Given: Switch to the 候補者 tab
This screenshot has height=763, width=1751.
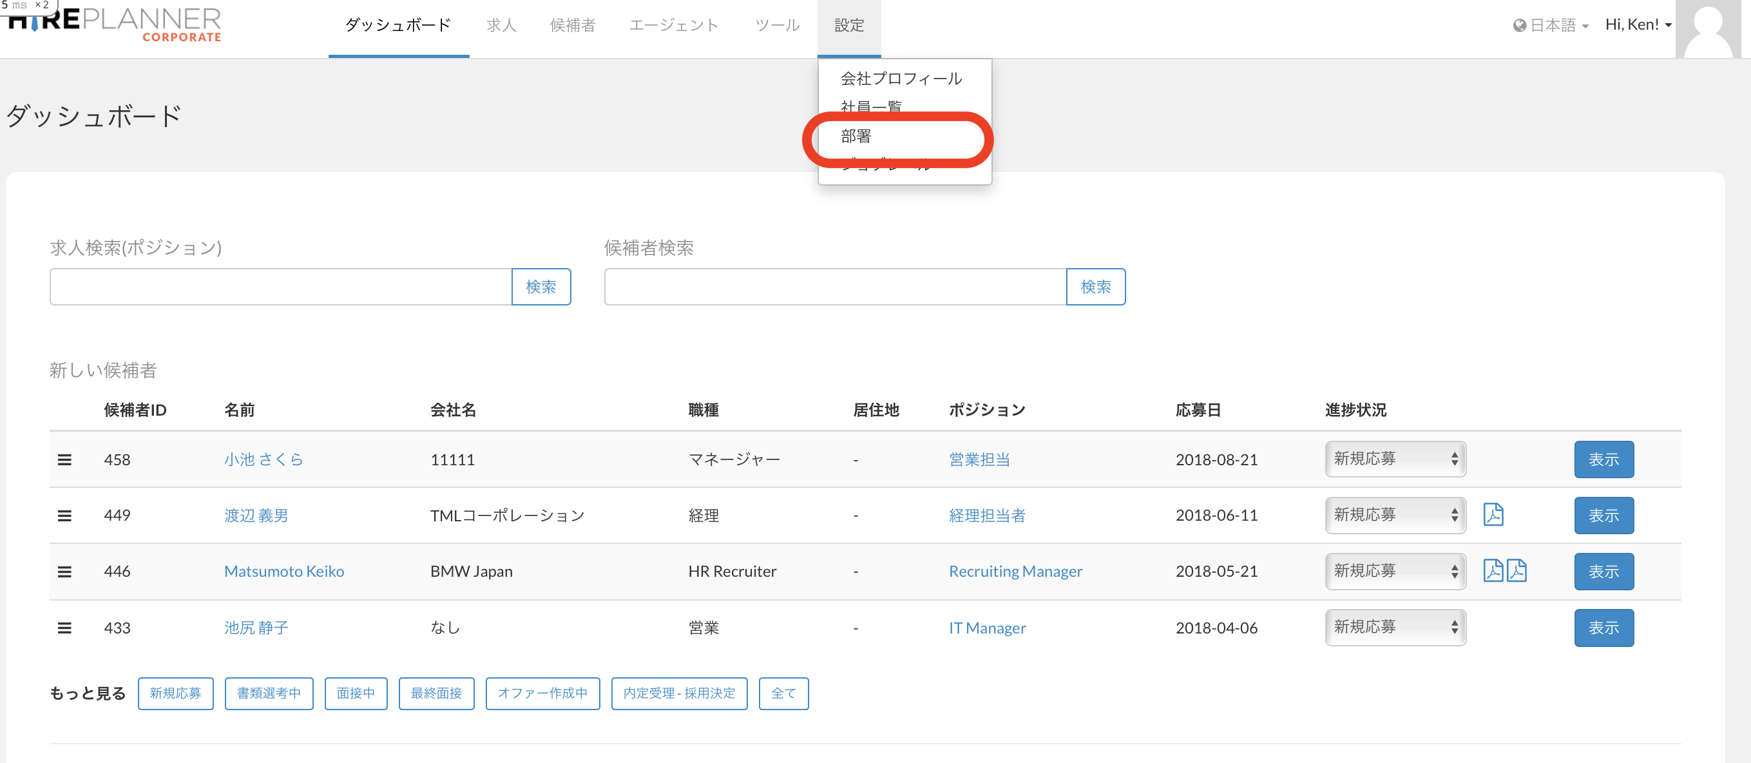Looking at the screenshot, I should (x=572, y=26).
